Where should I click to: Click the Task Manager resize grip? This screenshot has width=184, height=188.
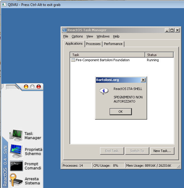(179, 166)
